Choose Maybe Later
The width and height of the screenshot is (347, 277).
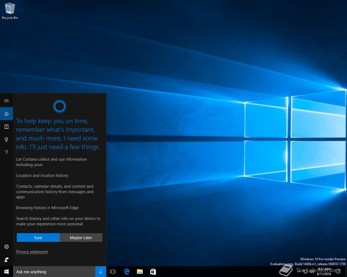pyautogui.click(x=81, y=238)
